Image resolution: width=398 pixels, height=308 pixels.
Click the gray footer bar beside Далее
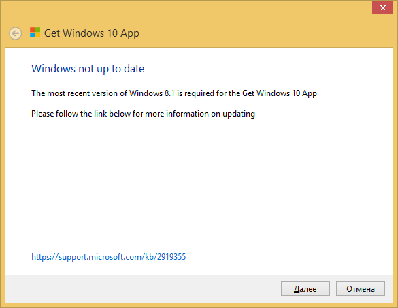click(142, 288)
